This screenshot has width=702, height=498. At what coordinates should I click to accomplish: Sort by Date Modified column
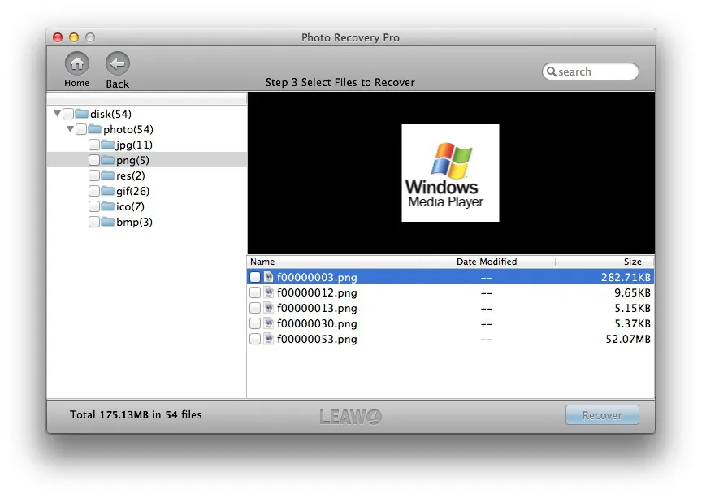[x=487, y=262]
